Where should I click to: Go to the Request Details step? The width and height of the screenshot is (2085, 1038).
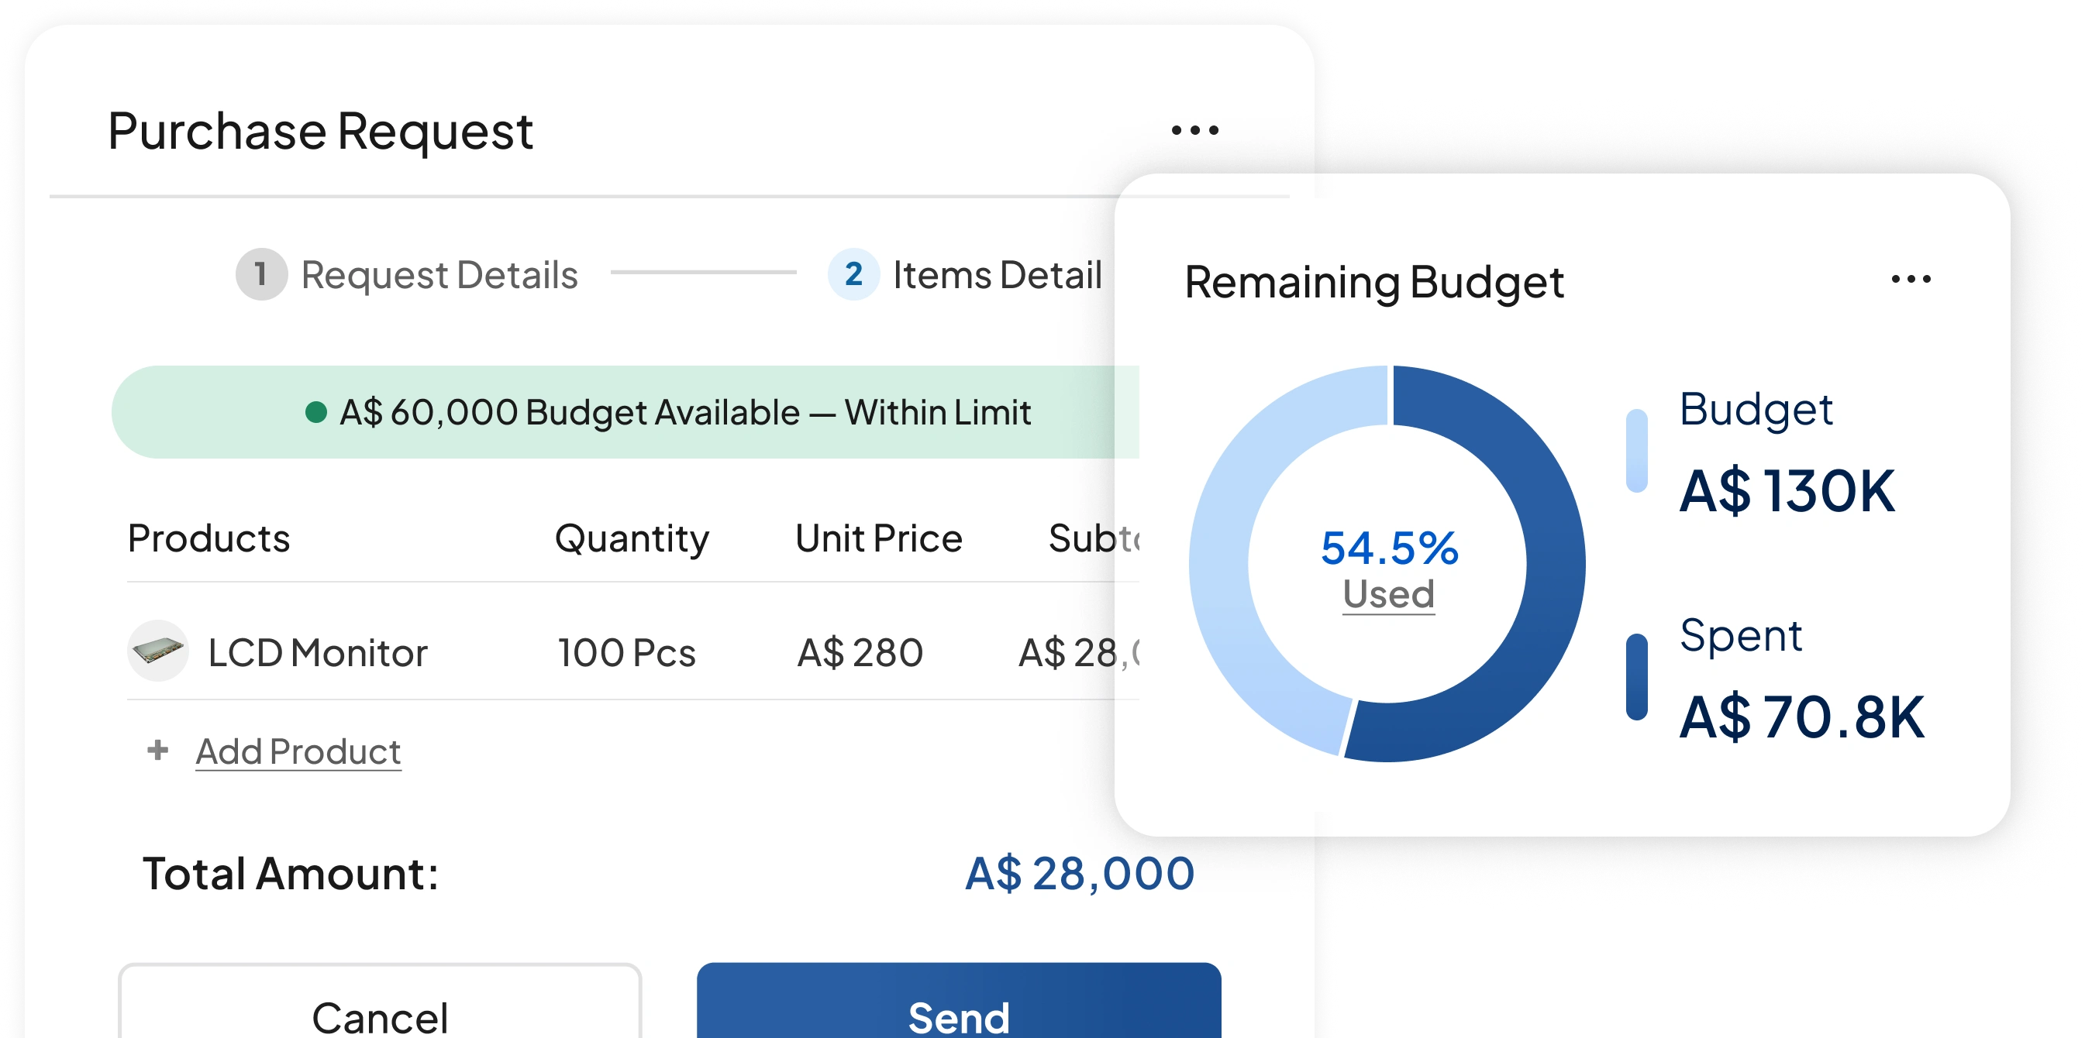[439, 275]
